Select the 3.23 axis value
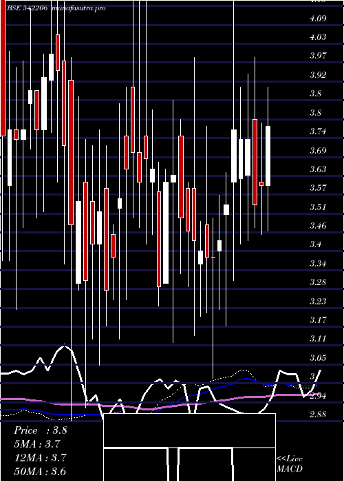 318,302
